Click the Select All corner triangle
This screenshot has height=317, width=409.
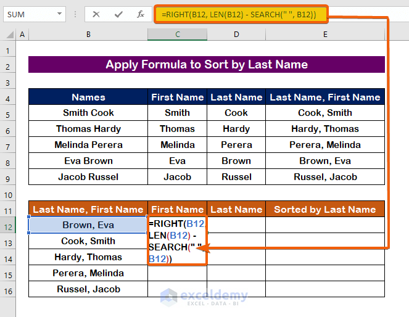coord(9,35)
